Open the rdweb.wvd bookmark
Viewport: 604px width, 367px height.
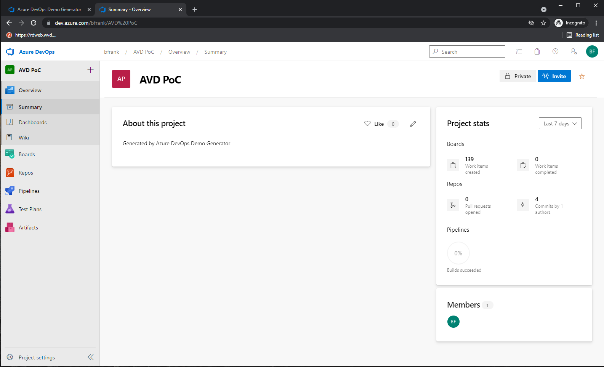pos(32,35)
